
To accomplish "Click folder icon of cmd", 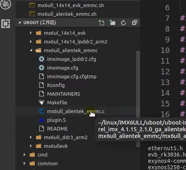I will (32, 155).
